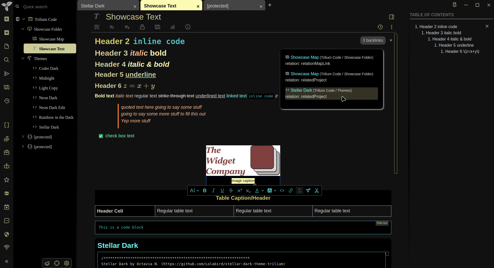Open the note info icon
The width and height of the screenshot is (494, 268).
(x=188, y=27)
